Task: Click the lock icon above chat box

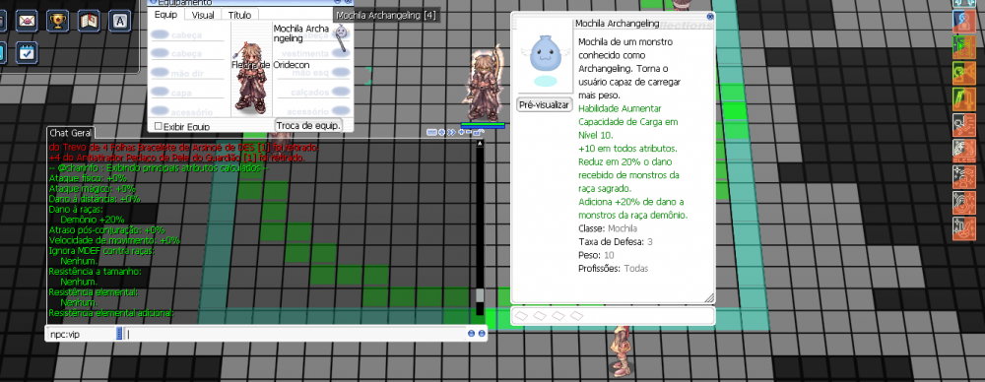Action: click(478, 132)
